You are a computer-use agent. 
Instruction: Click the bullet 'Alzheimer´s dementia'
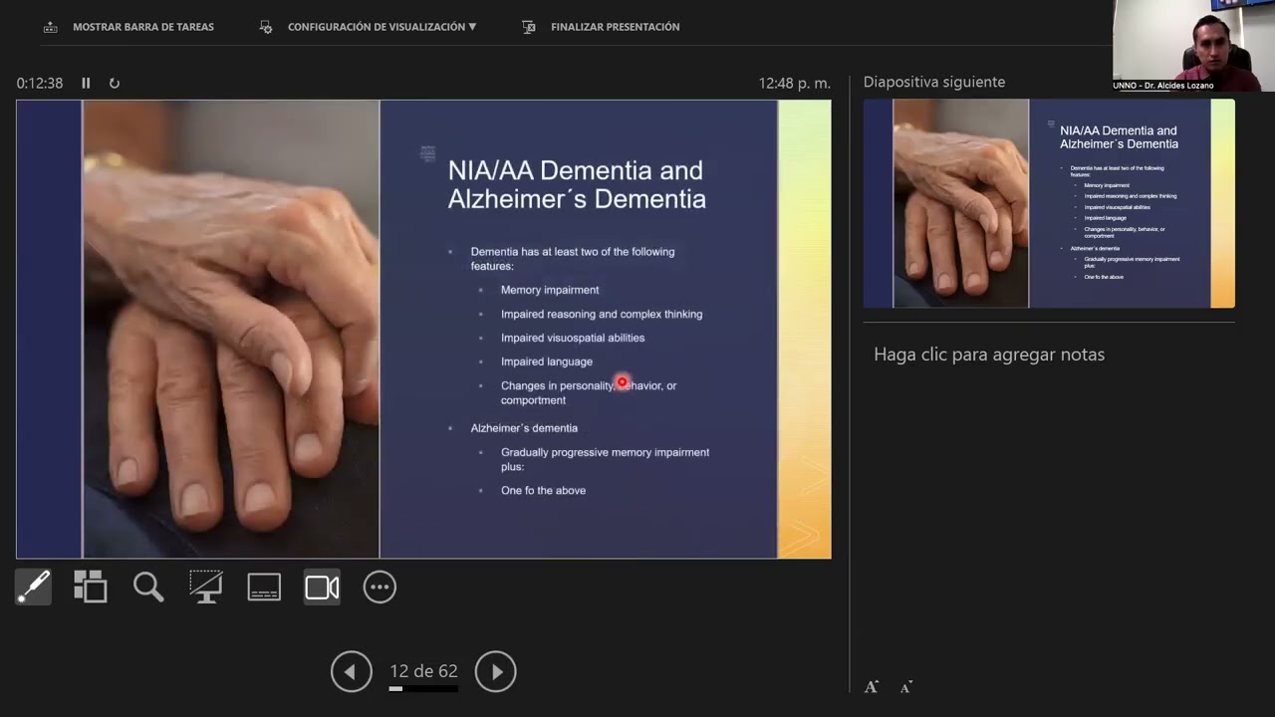click(524, 428)
